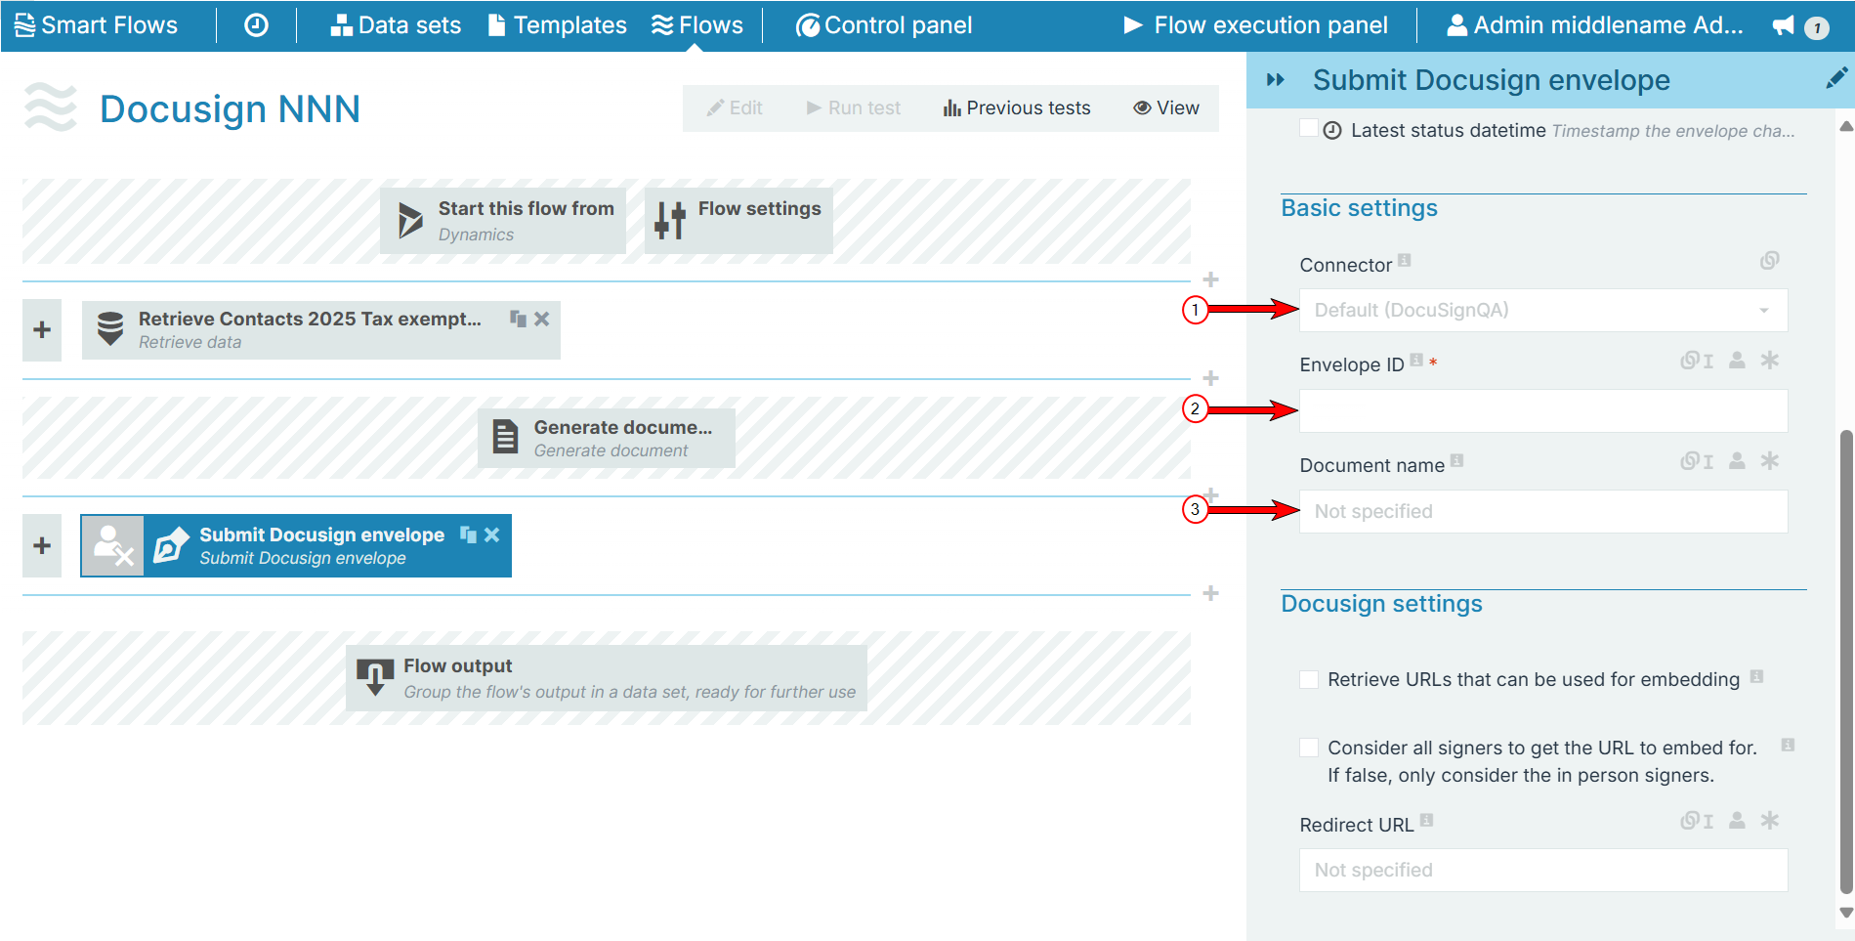The image size is (1855, 941).
Task: Click the View button
Action: (1166, 107)
